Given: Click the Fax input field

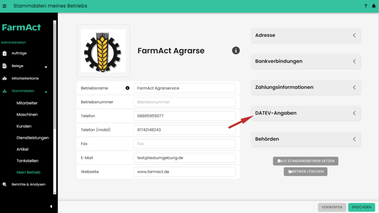Looking at the screenshot, I should click(x=185, y=144).
